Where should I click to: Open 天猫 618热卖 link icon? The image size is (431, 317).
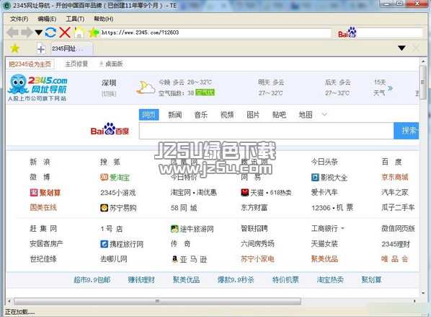pos(266,193)
